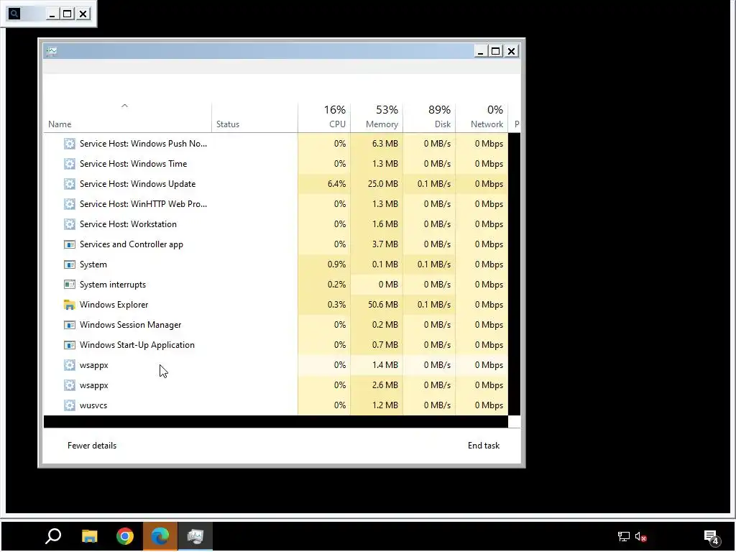The height and width of the screenshot is (552, 736).
Task: Click the Service Host: Workstation gear icon
Action: tap(70, 224)
